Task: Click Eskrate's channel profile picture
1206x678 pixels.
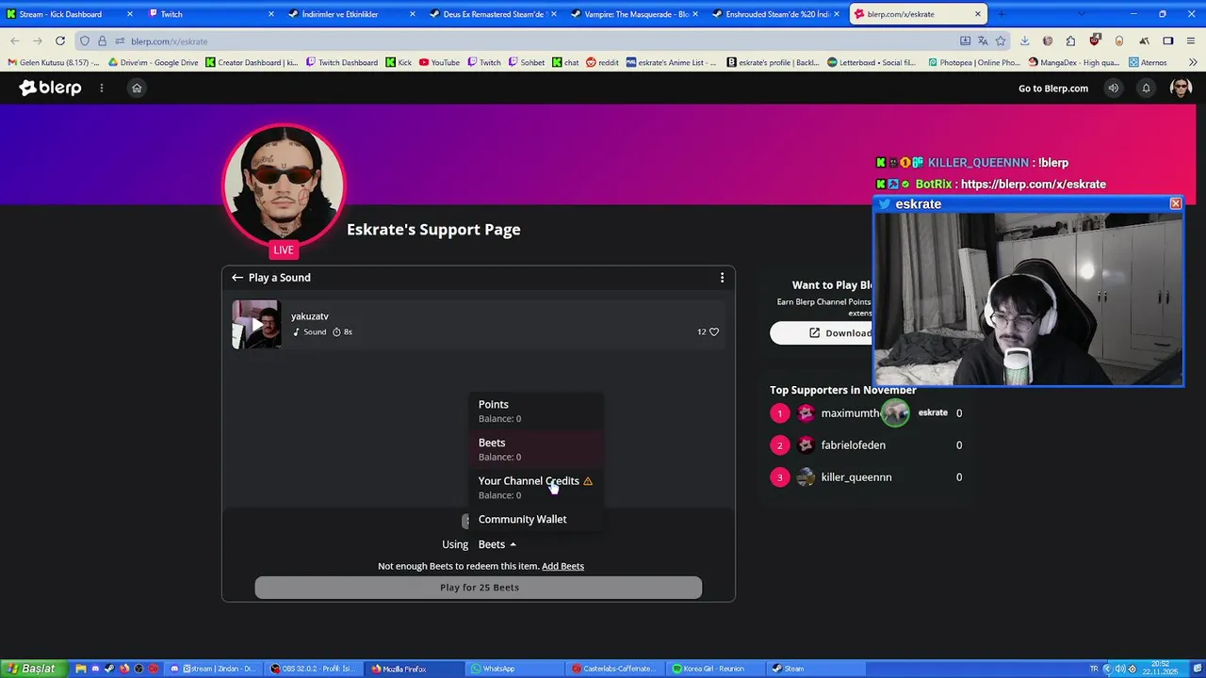Action: pos(284,184)
